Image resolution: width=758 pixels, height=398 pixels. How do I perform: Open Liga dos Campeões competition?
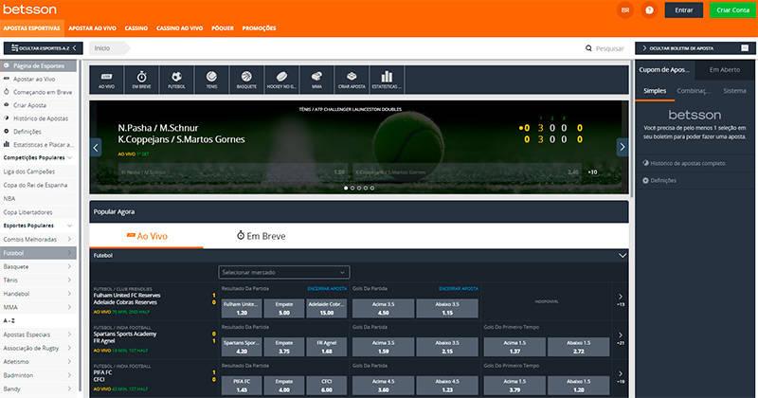click(x=29, y=172)
